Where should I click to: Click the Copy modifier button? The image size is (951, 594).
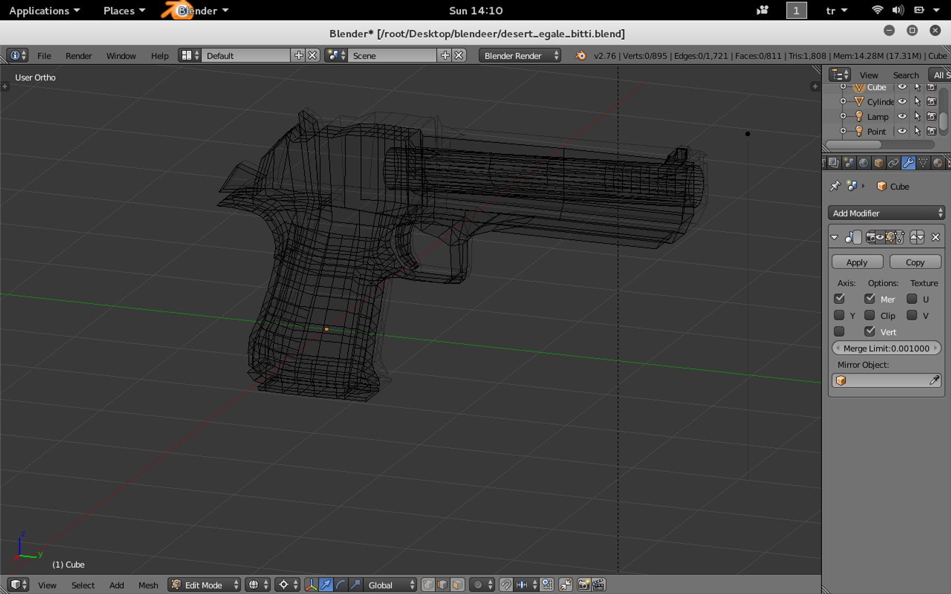click(915, 262)
